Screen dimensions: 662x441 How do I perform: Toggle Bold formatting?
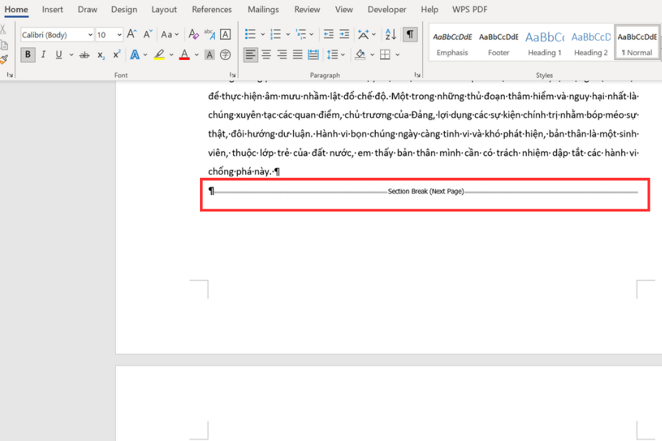pyautogui.click(x=28, y=54)
